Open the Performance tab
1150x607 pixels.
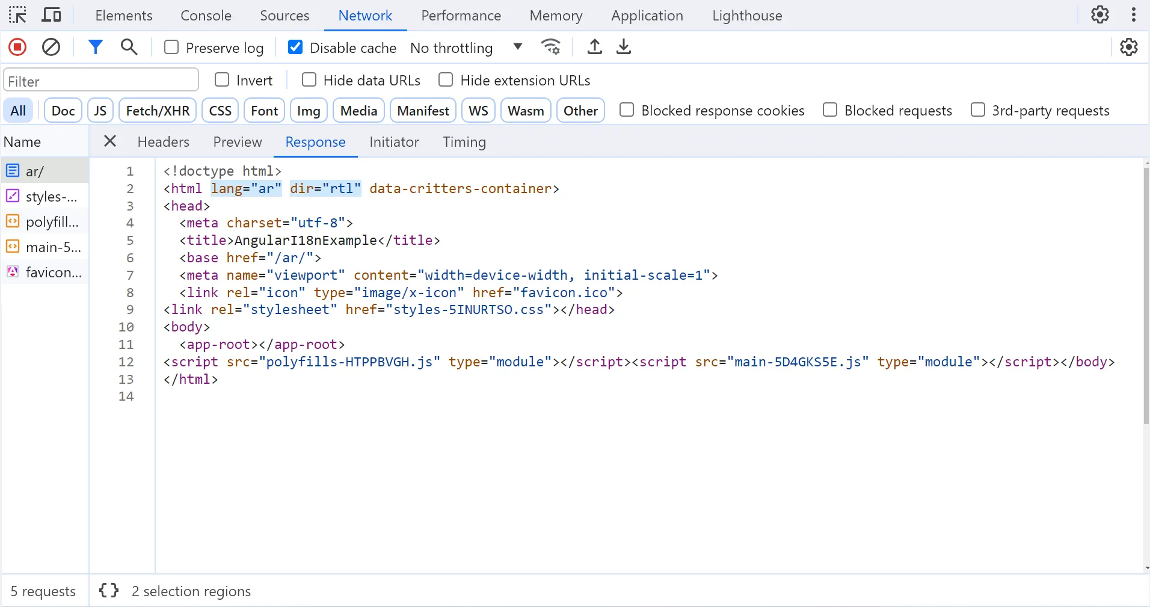tap(461, 16)
